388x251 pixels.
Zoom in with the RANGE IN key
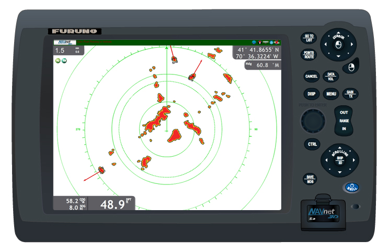pyautogui.click(x=344, y=128)
